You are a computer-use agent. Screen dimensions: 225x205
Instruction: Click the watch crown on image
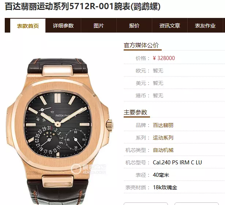point(110,124)
